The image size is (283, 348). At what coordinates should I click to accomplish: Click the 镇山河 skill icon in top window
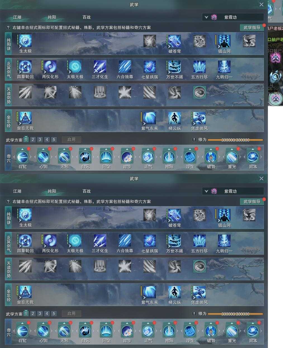coord(224,41)
